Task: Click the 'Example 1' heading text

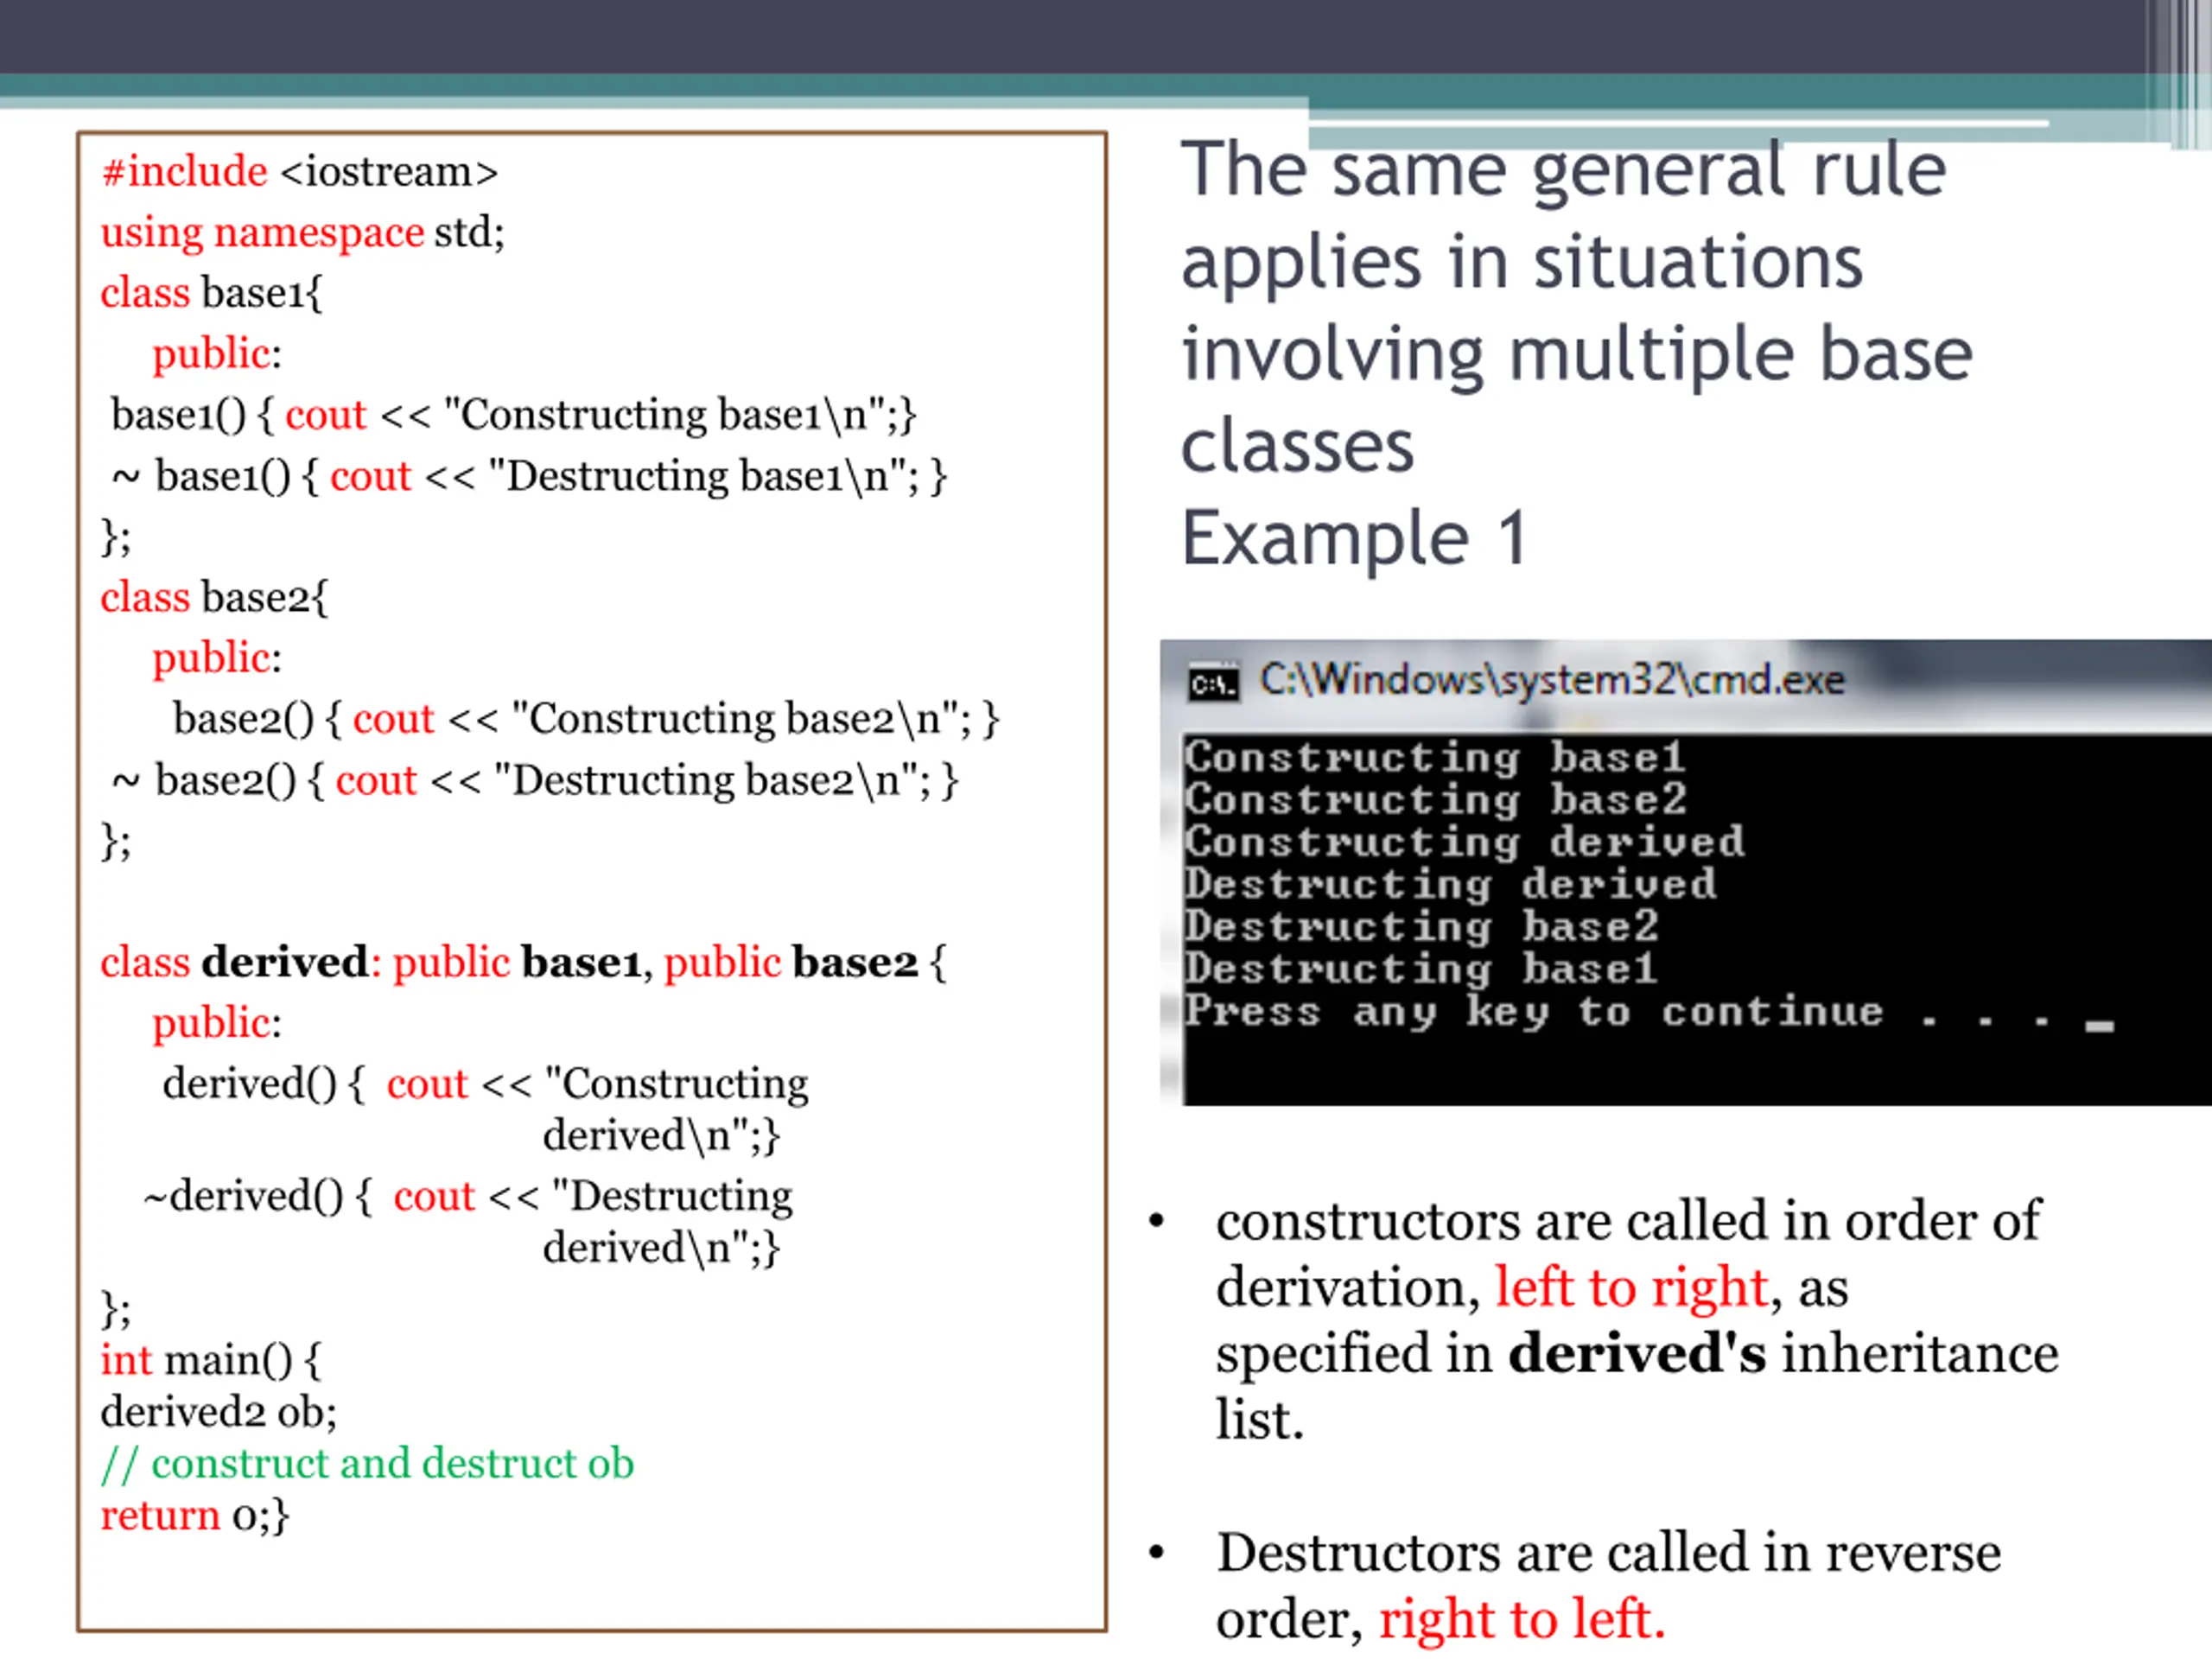Action: point(1354,538)
